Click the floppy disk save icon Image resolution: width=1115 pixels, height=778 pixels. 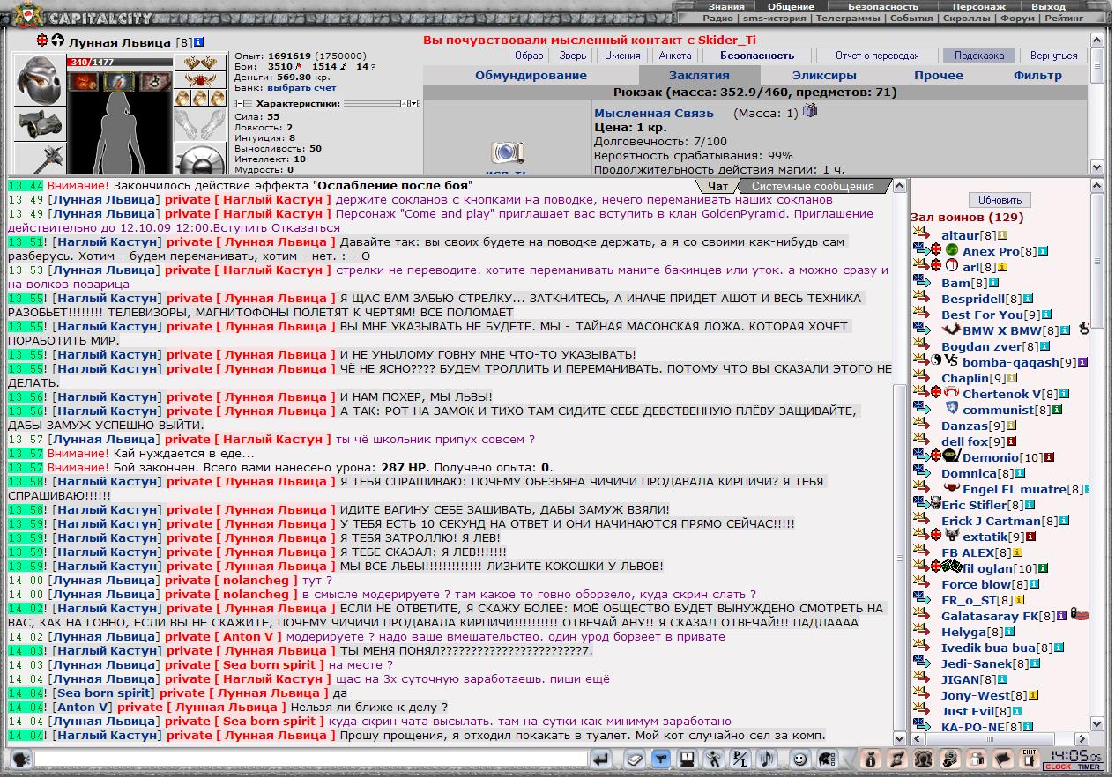(x=688, y=759)
